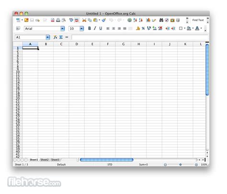Click the Sort Descending icon
This screenshot has height=194, width=227.
[141, 20]
